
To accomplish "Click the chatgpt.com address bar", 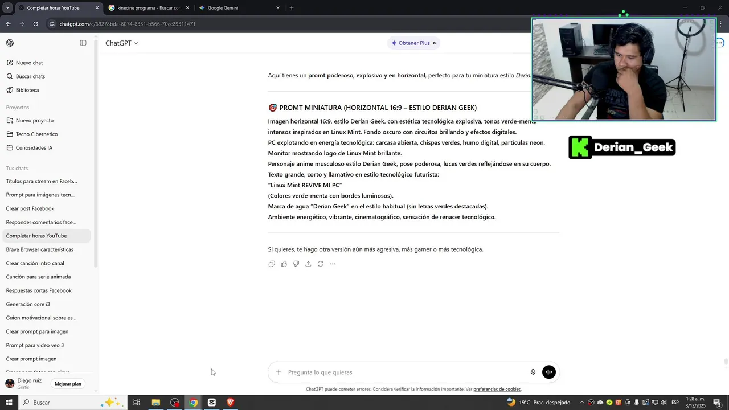I will (285, 24).
